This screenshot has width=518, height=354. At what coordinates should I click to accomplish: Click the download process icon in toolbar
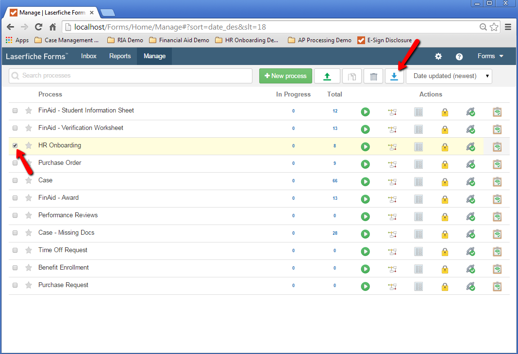(394, 76)
